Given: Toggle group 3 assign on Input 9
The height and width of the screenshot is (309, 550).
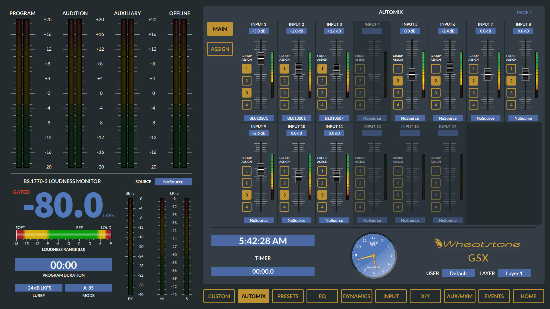Looking at the screenshot, I should pos(247,195).
